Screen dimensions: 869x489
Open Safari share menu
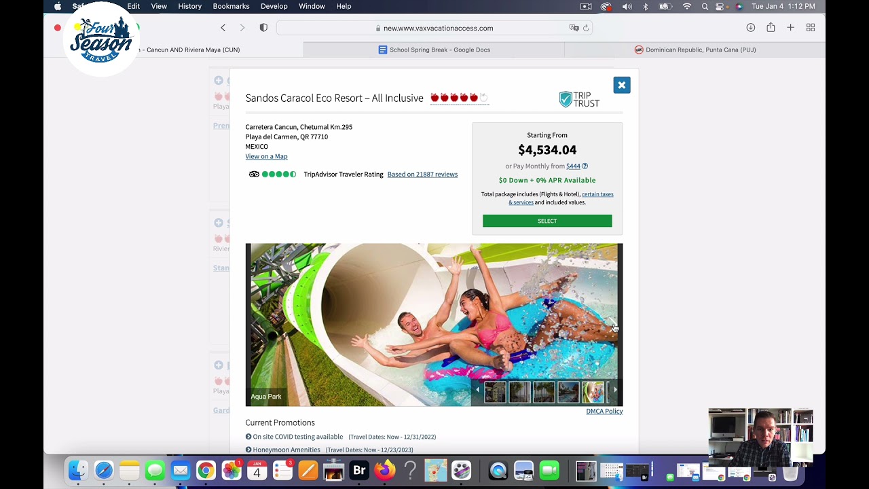click(x=771, y=28)
